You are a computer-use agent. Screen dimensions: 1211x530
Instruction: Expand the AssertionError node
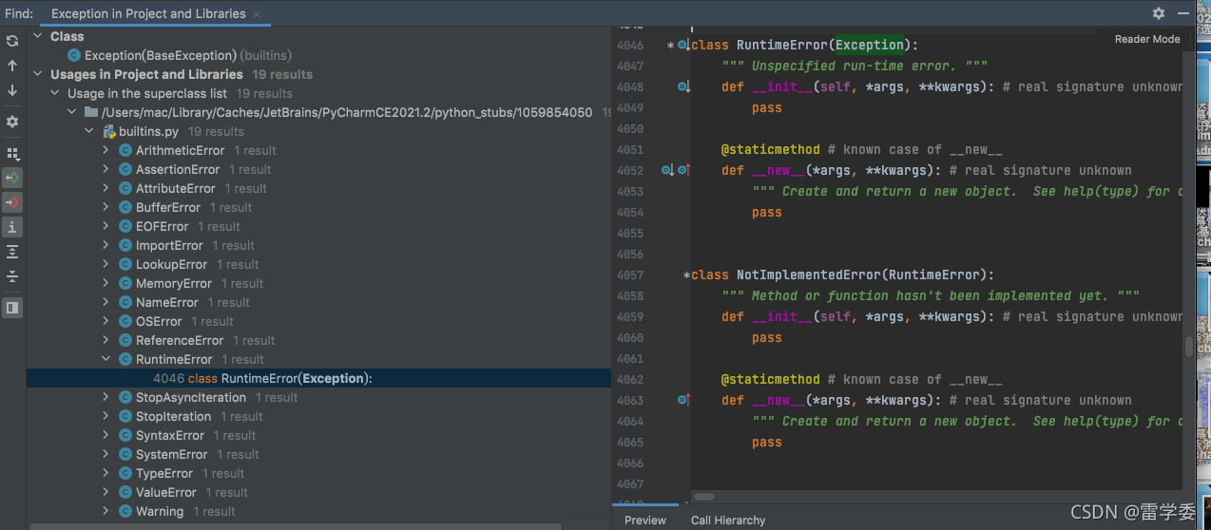pyautogui.click(x=106, y=169)
